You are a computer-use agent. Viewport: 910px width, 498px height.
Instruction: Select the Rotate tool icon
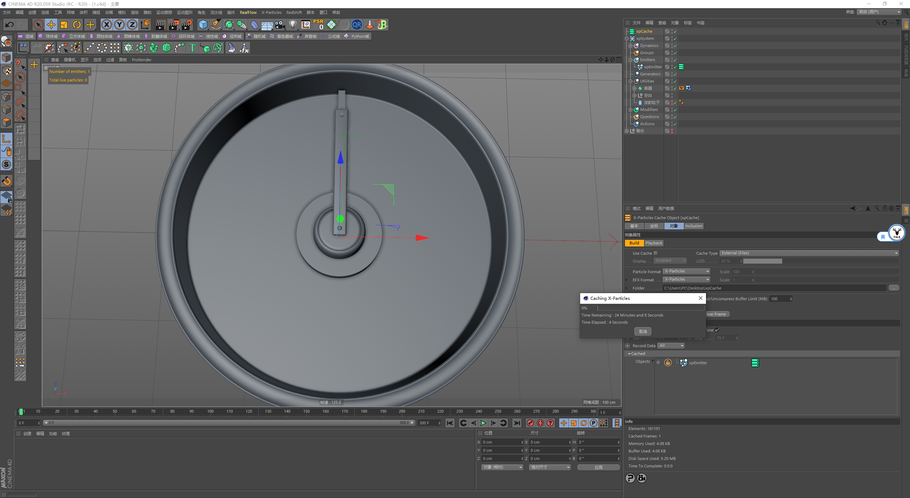(x=77, y=25)
